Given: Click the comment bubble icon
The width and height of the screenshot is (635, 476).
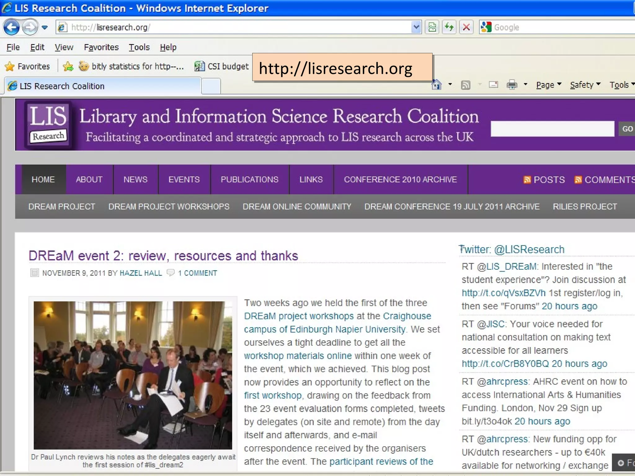Looking at the screenshot, I should [171, 273].
